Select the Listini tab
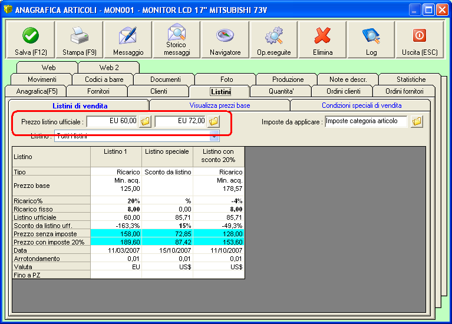This screenshot has width=452, height=324. coord(220,92)
